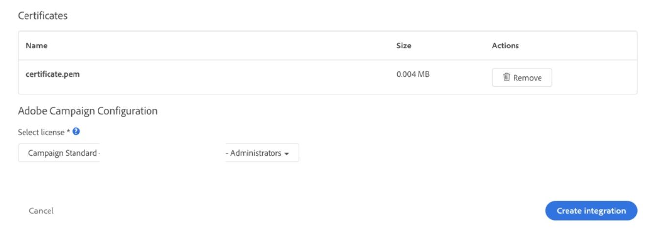Click the blue help icon next to Select license
664x234 pixels.
[x=76, y=132]
